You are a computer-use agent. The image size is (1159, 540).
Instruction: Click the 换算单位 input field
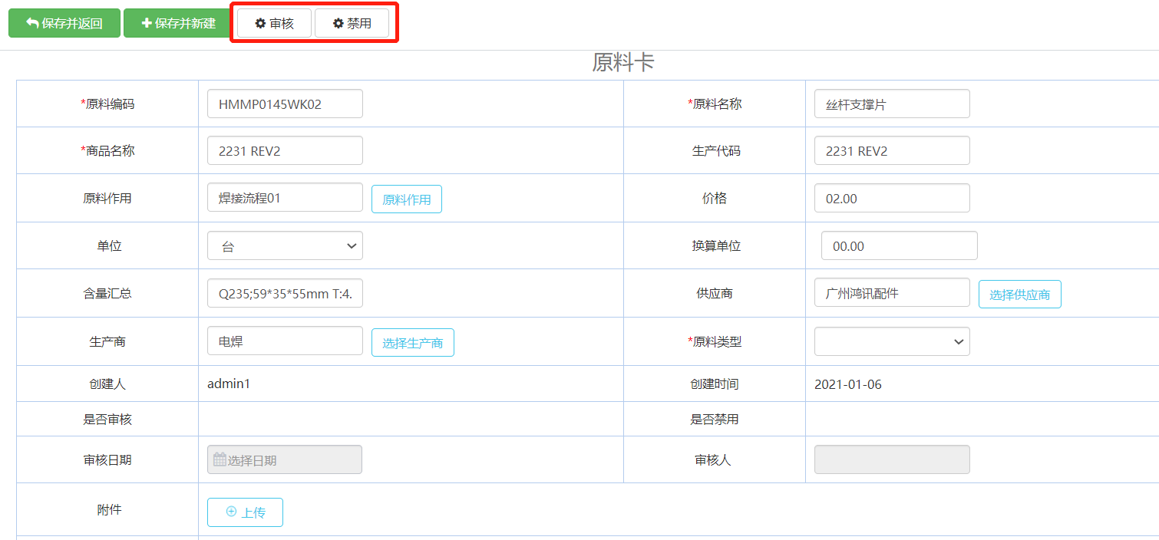point(899,246)
